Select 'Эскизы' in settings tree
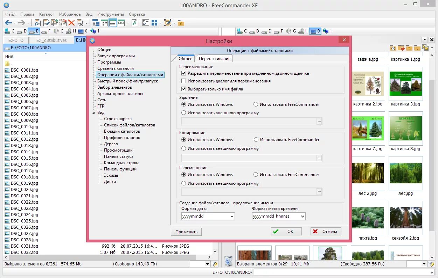Image resolution: width=438 pixels, height=278 pixels. pos(111,175)
